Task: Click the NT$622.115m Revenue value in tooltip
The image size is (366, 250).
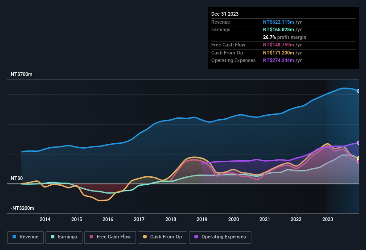Action: (x=279, y=22)
